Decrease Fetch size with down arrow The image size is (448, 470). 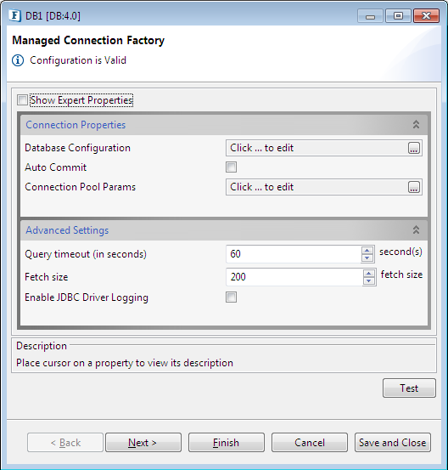(369, 280)
